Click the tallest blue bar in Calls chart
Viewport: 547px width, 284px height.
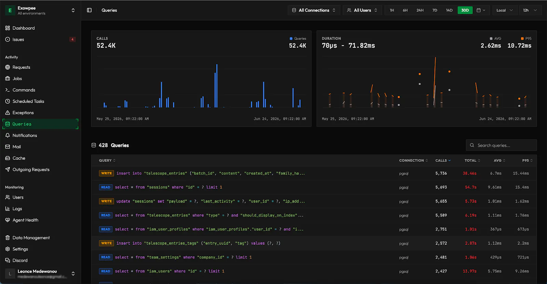pos(217,86)
